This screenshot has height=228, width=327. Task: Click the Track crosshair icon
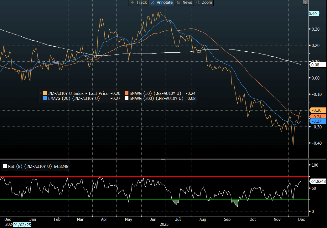click(x=132, y=3)
